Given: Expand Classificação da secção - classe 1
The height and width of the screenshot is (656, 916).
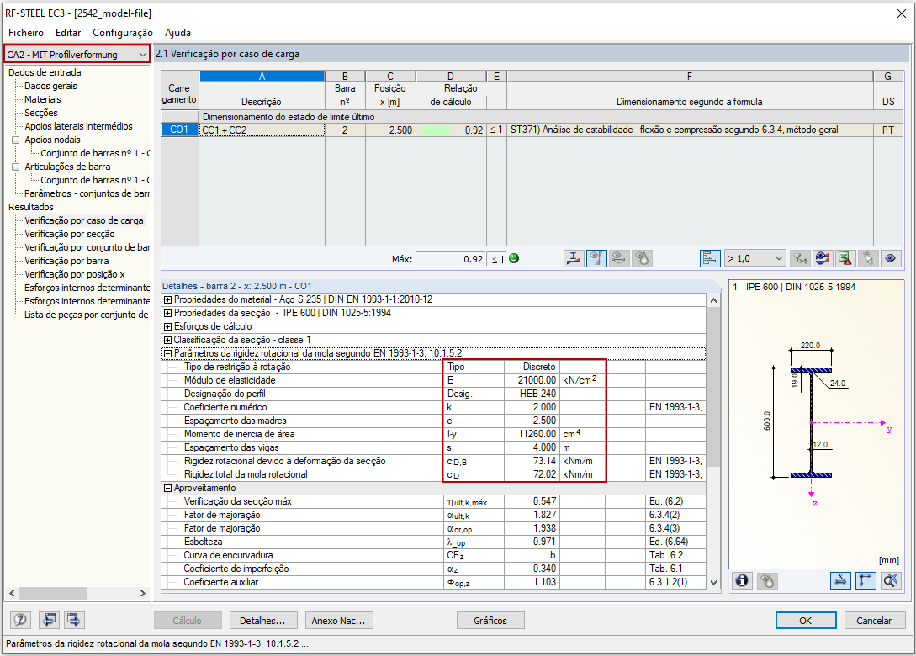Looking at the screenshot, I should tap(167, 340).
